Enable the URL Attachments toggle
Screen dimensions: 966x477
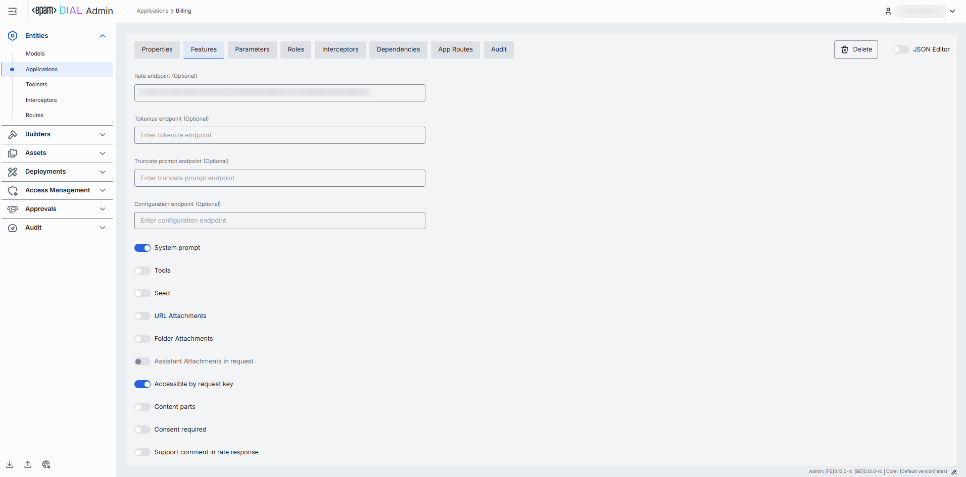tap(142, 316)
